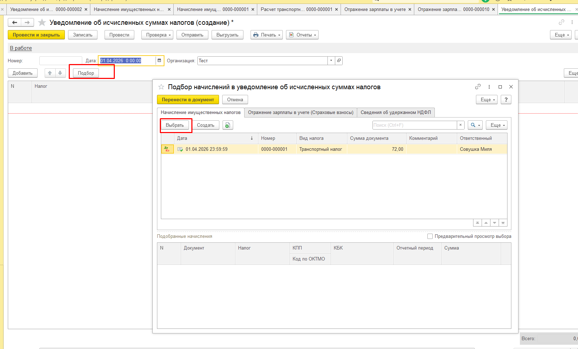The height and width of the screenshot is (349, 578).
Task: Go back using the left arrow button
Action: pos(15,23)
